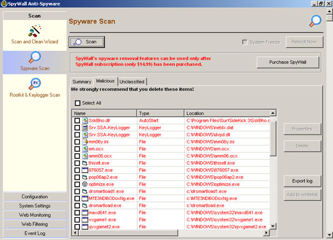This screenshot has width=333, height=240.
Task: Collapse the Scan sidebar section header
Action: (34, 16)
